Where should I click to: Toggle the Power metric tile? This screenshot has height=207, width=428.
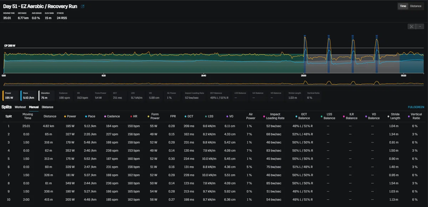[x=11, y=95]
